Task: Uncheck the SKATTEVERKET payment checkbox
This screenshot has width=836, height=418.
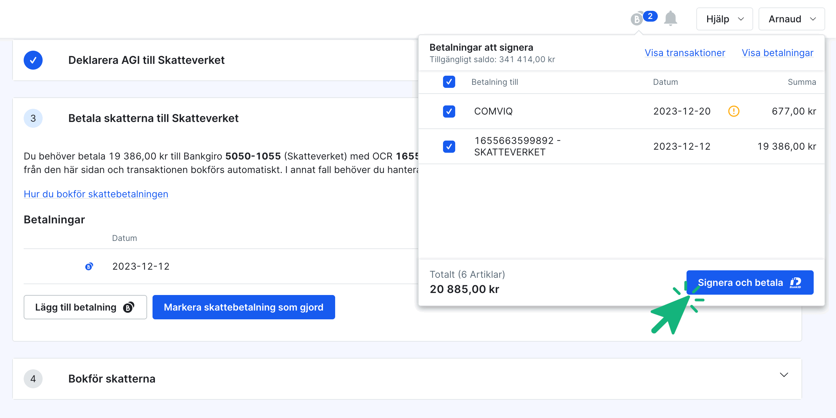Action: pos(449,146)
